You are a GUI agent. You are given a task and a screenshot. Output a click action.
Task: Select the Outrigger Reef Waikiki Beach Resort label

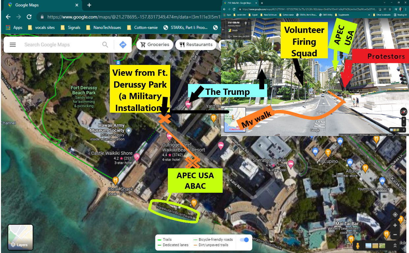(183, 147)
